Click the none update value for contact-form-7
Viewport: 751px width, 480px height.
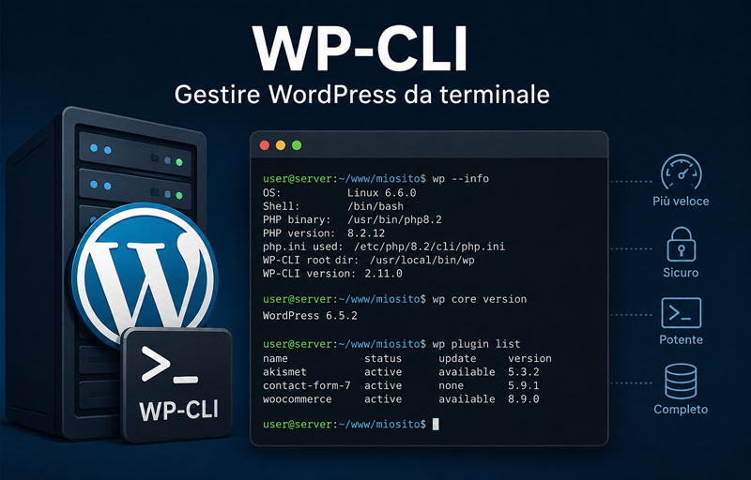[452, 385]
